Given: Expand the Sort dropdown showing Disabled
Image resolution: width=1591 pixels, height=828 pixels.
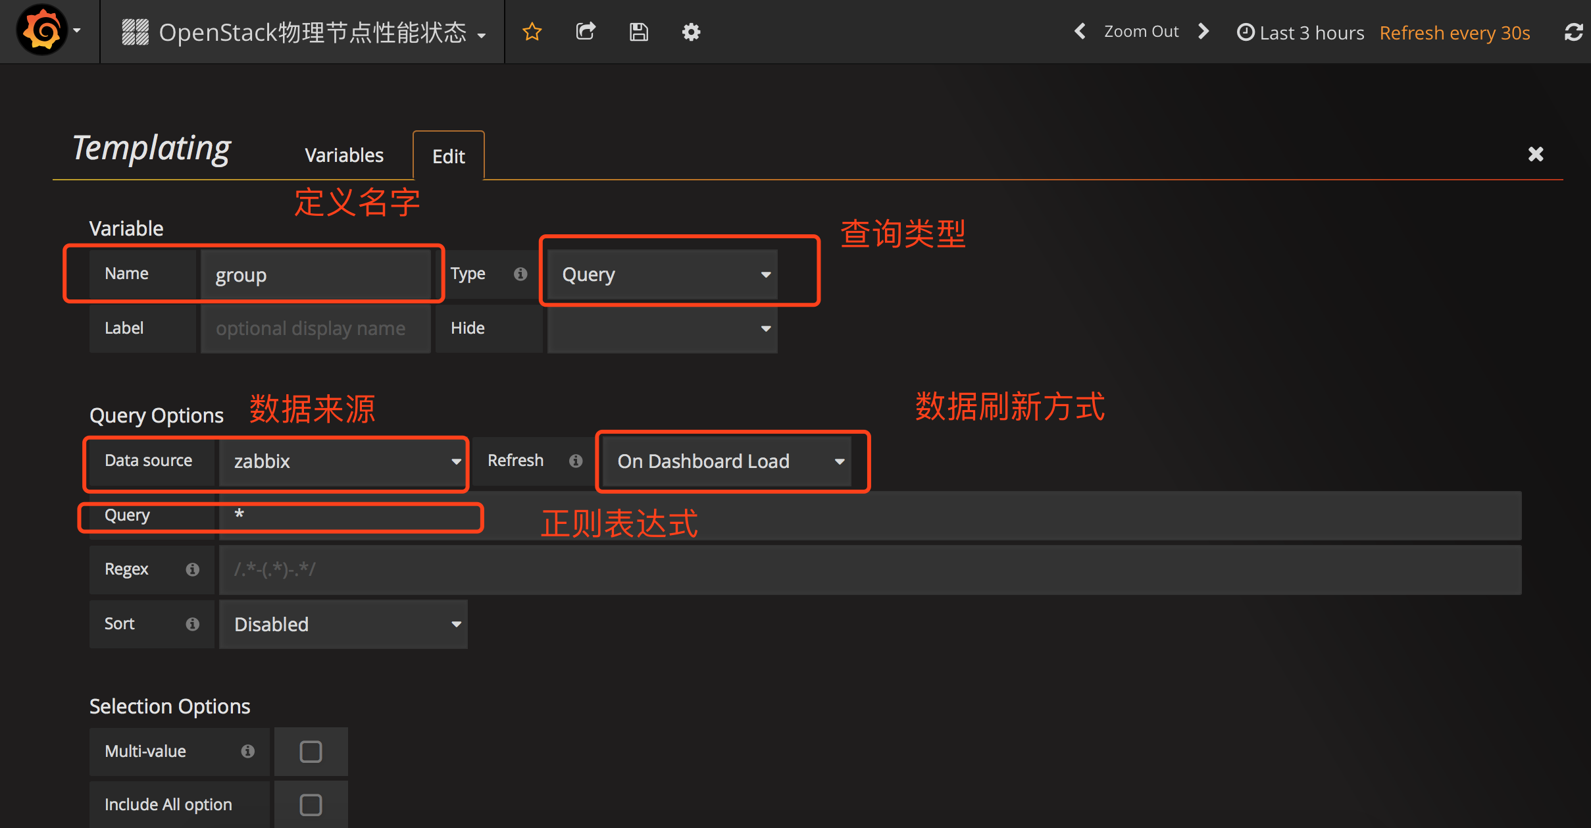Looking at the screenshot, I should (x=343, y=625).
